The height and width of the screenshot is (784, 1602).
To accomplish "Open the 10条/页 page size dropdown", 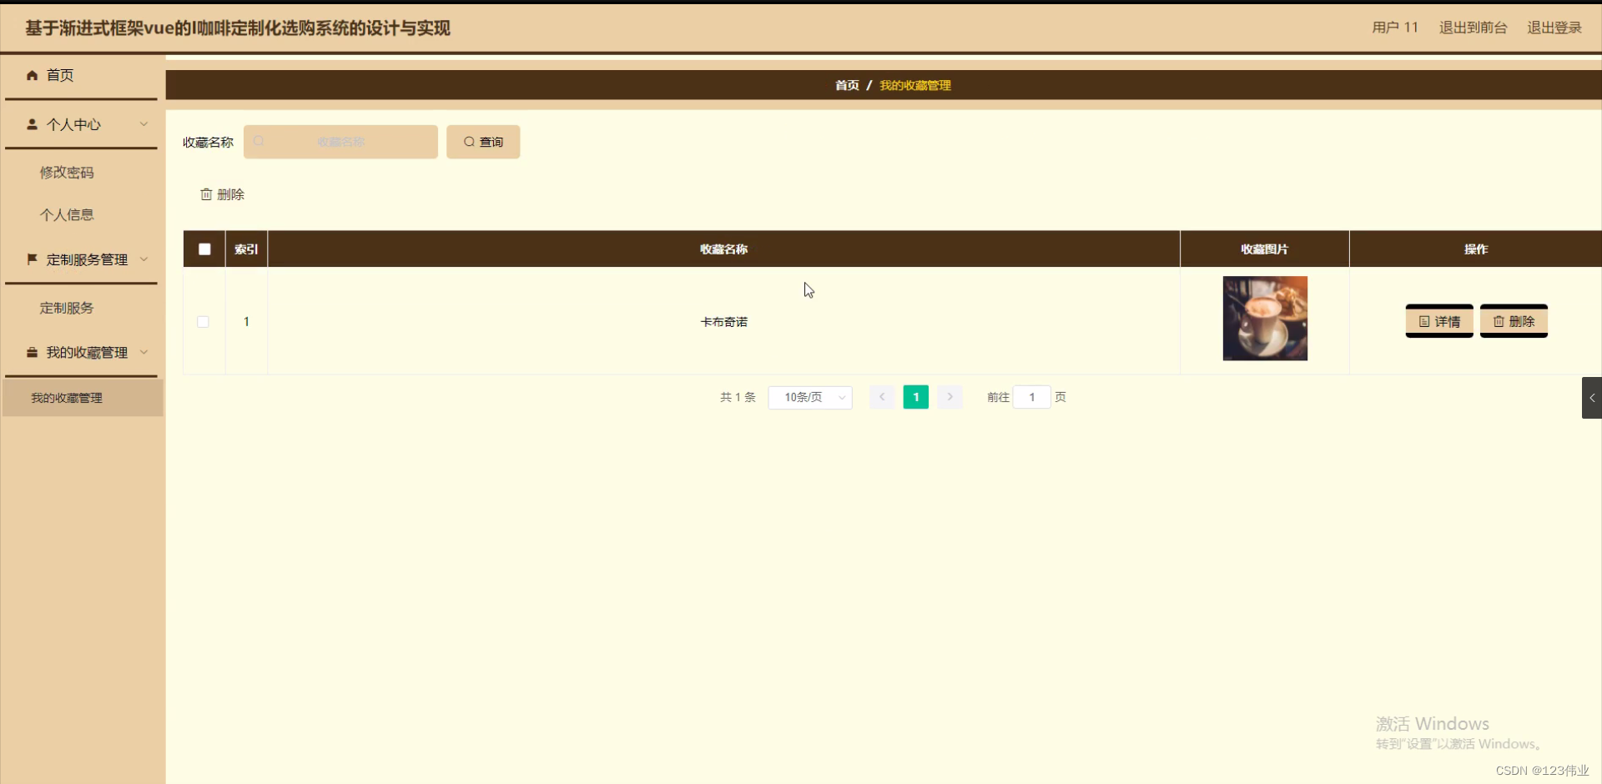I will (809, 397).
